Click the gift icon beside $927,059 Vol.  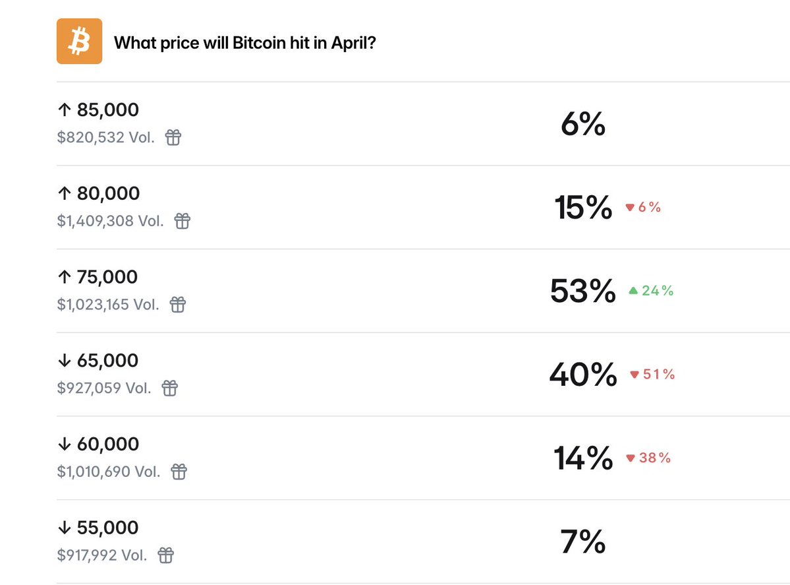170,388
